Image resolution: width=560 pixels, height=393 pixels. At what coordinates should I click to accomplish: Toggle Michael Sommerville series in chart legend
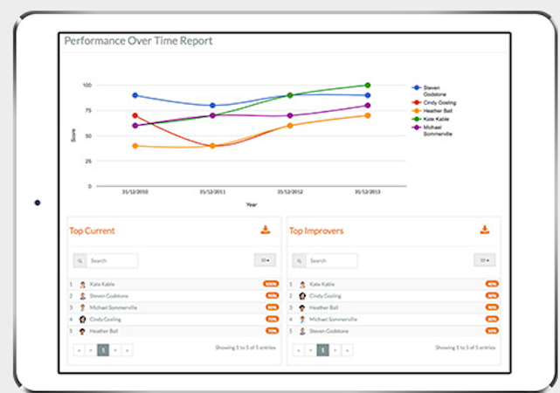432,131
